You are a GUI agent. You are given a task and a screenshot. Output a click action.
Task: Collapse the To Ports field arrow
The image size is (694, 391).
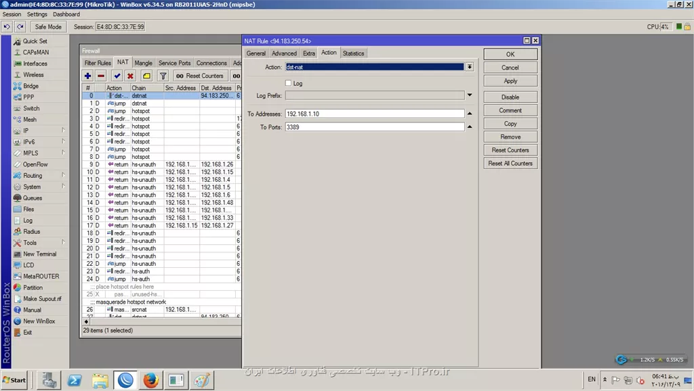tap(470, 127)
